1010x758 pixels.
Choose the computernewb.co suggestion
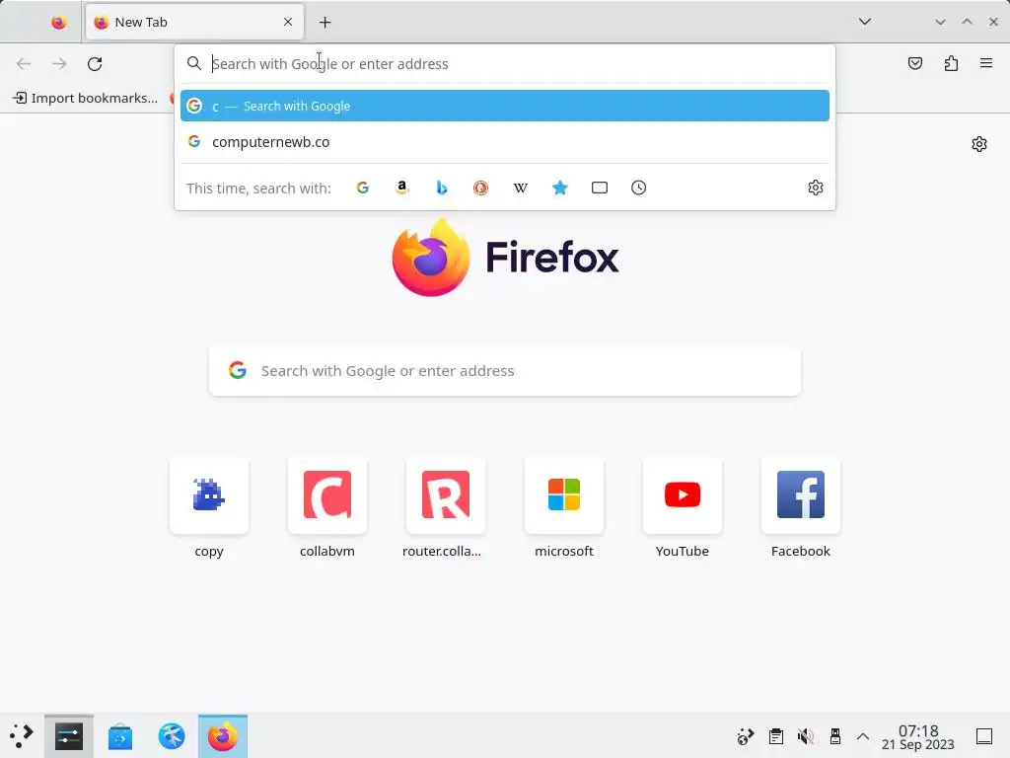pyautogui.click(x=504, y=142)
